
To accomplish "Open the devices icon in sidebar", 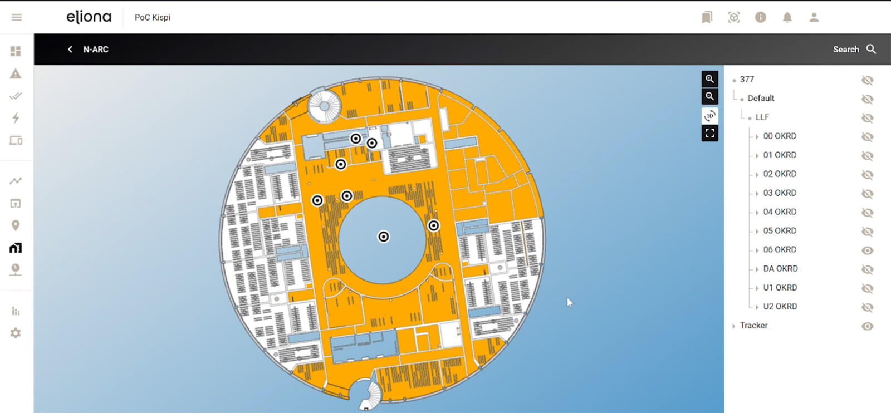I will point(16,140).
